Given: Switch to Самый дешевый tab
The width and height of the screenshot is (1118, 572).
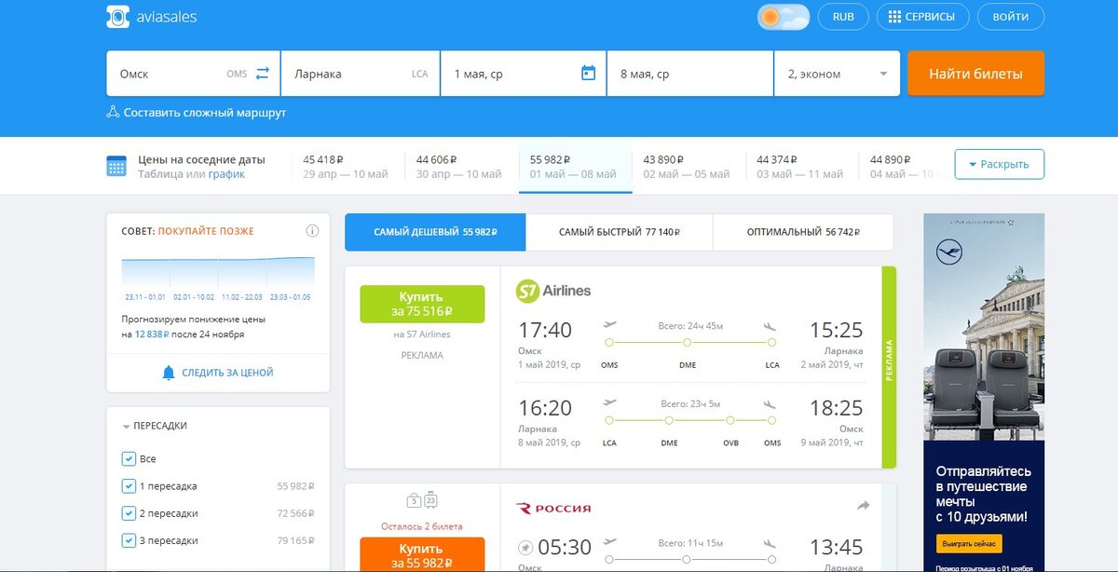Looking at the screenshot, I should (x=435, y=232).
